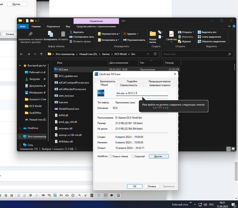Open the notification center on the taskbar
Screen dimensions: 238x208
[x=233, y=205]
